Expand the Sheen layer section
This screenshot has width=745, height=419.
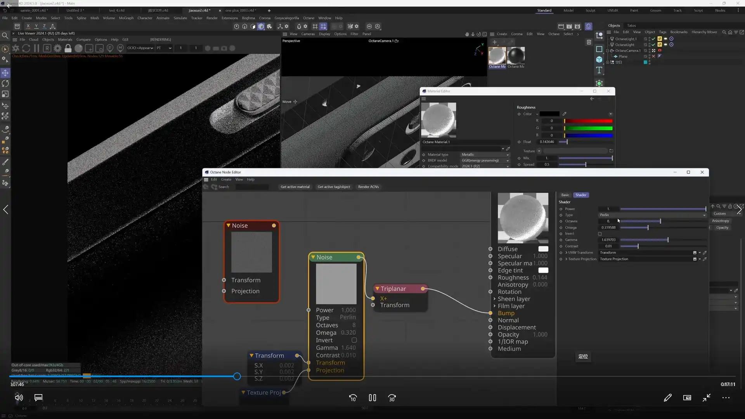495,299
